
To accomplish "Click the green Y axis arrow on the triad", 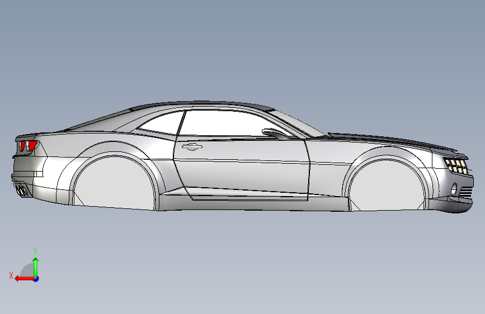I will (x=36, y=267).
